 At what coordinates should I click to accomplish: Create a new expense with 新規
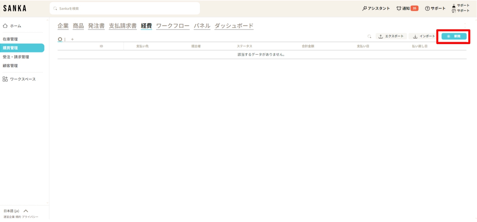[454, 36]
